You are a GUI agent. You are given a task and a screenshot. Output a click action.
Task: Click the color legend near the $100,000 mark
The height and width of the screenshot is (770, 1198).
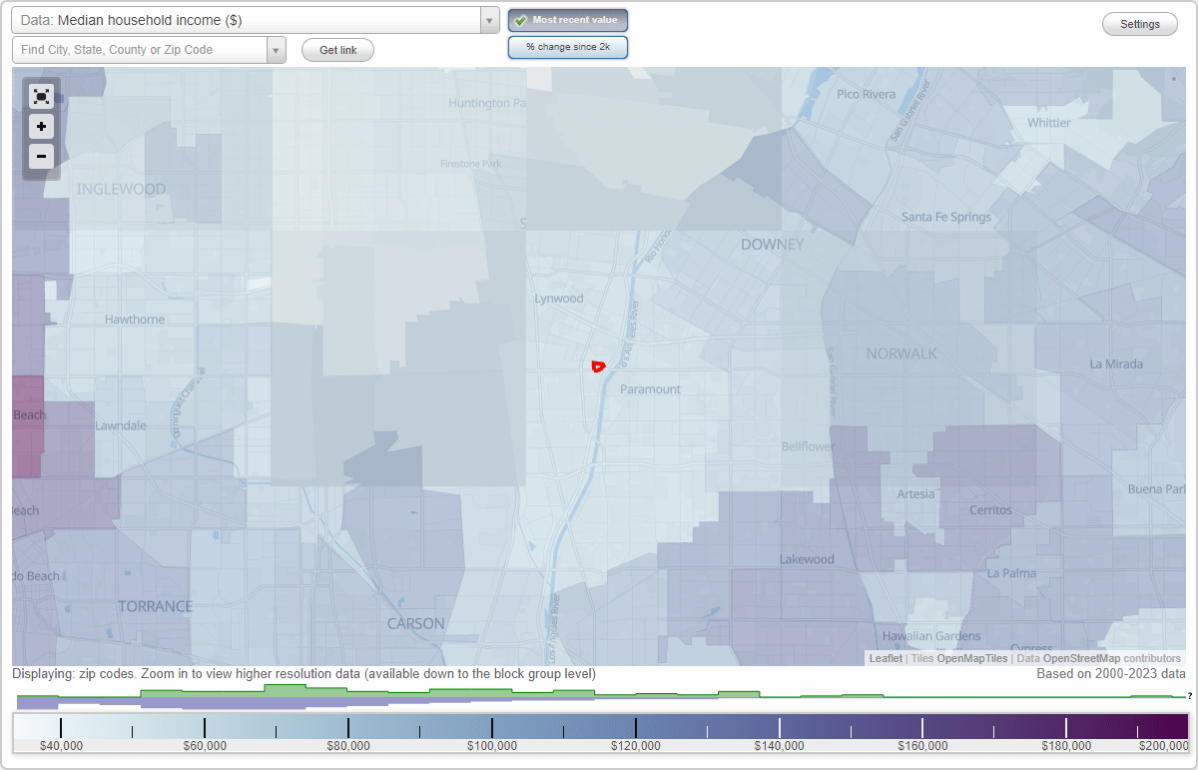coord(493,726)
